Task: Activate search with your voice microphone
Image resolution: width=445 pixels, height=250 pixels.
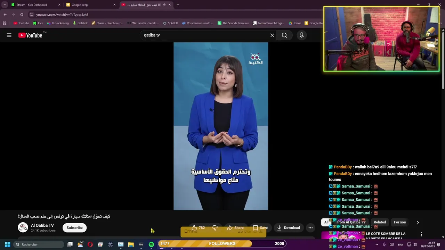Action: tap(302, 35)
